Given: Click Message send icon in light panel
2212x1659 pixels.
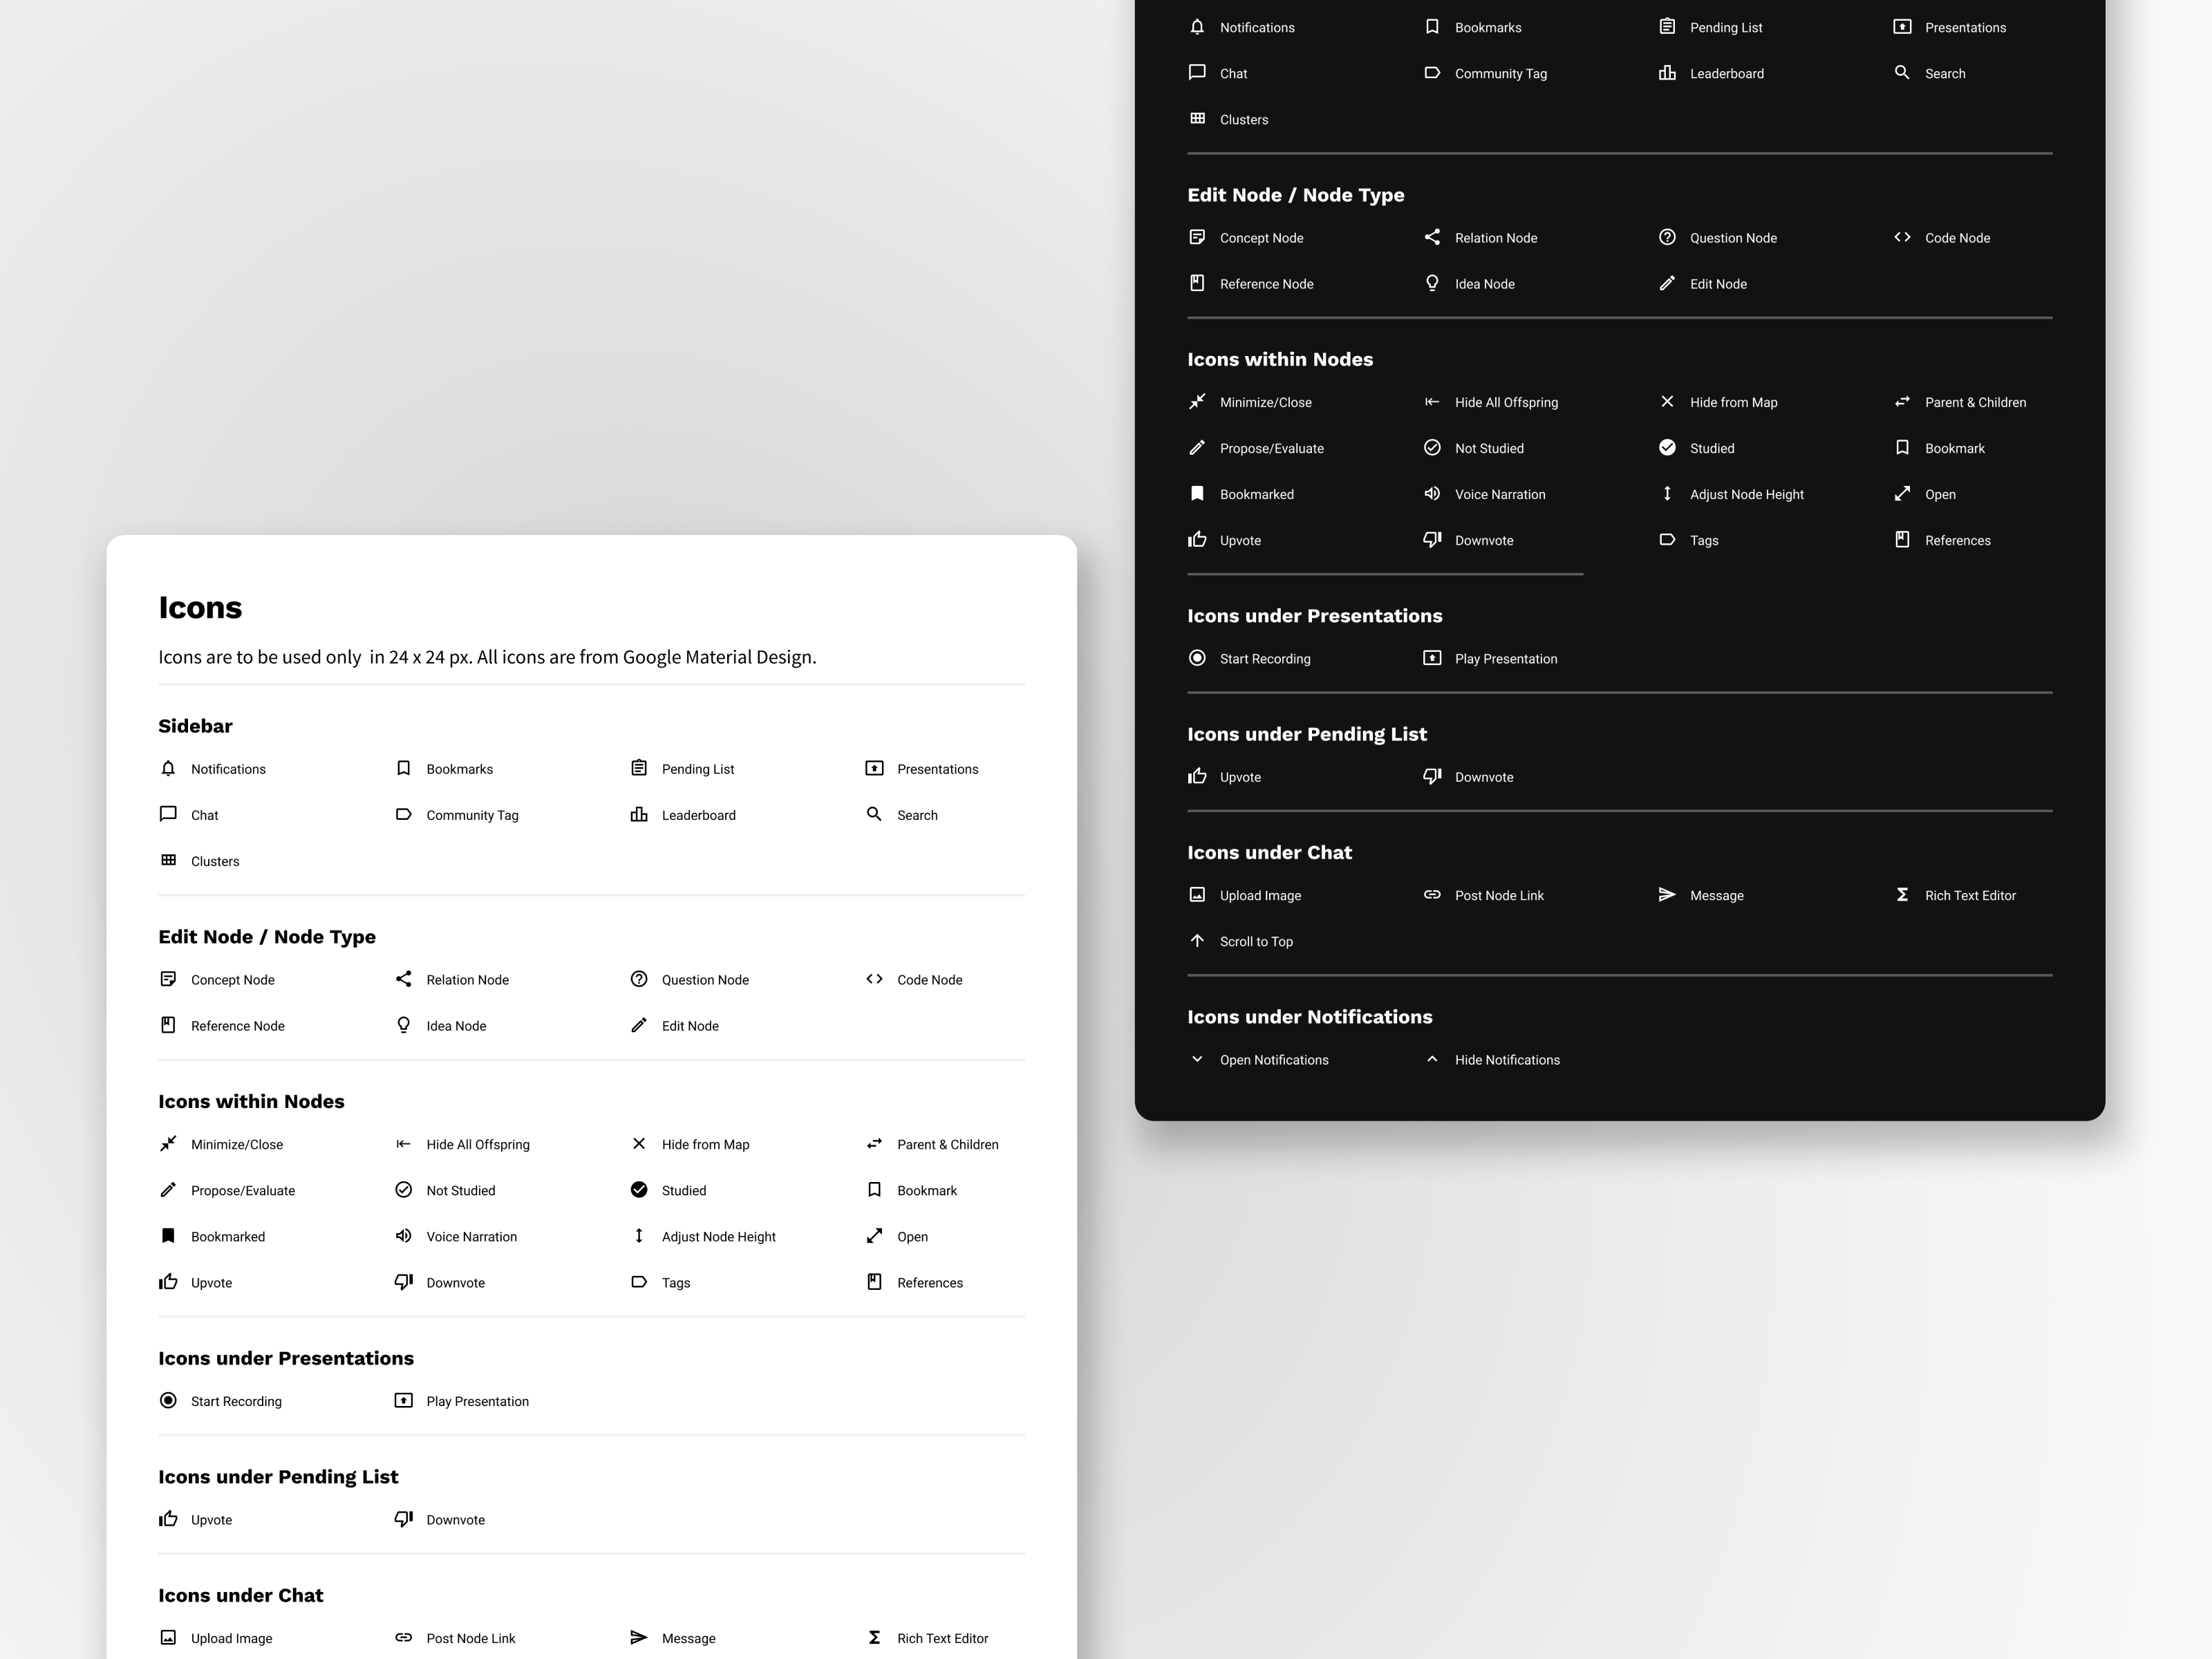Looking at the screenshot, I should 639,1637.
